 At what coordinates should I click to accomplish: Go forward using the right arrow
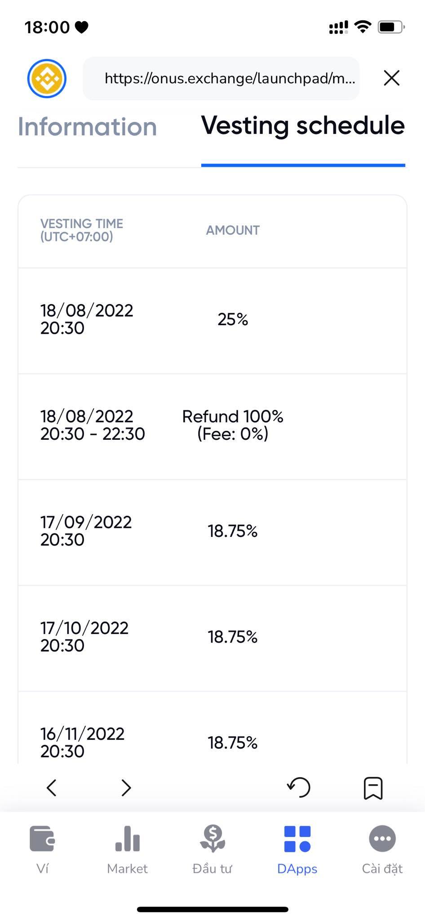coord(126,787)
